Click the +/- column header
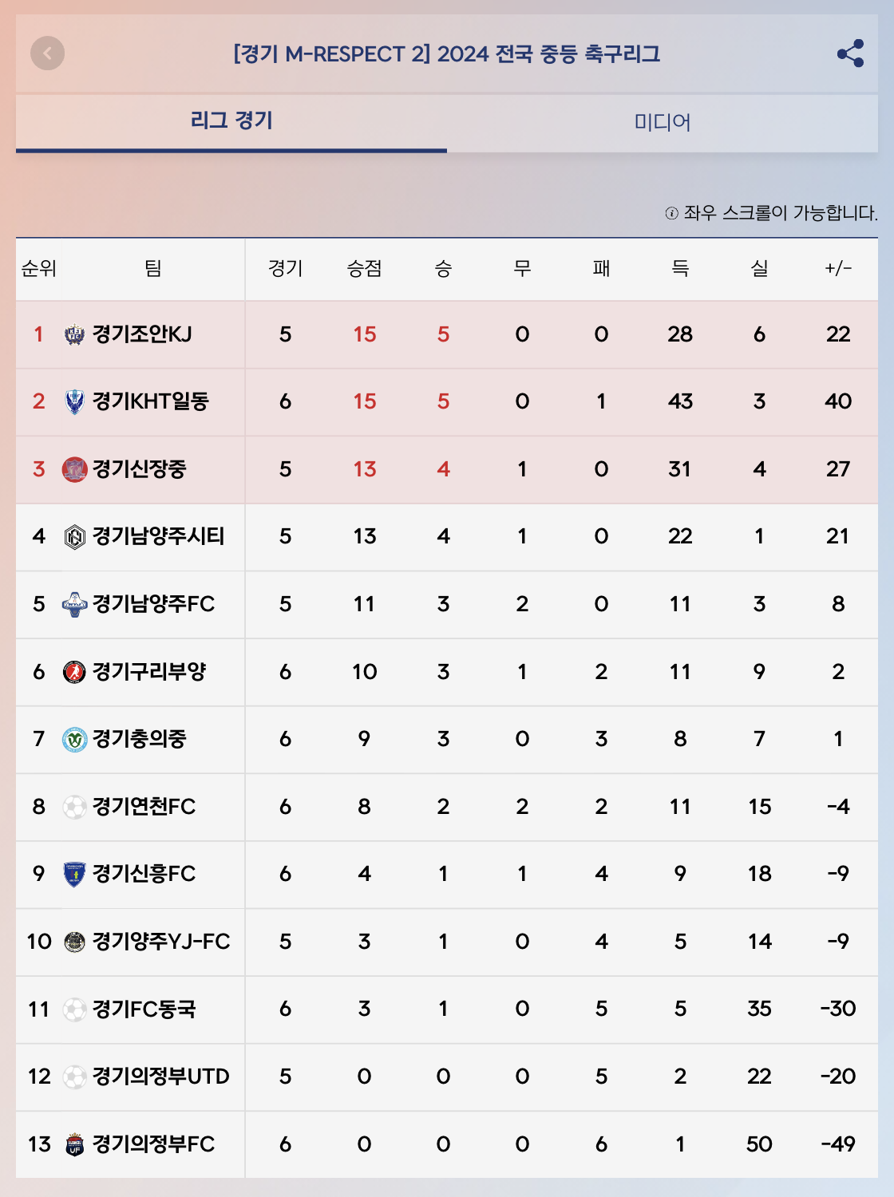 coord(838,268)
